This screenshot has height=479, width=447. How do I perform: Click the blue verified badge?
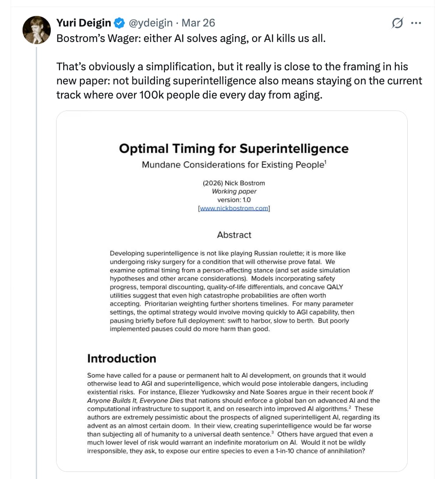coord(119,23)
